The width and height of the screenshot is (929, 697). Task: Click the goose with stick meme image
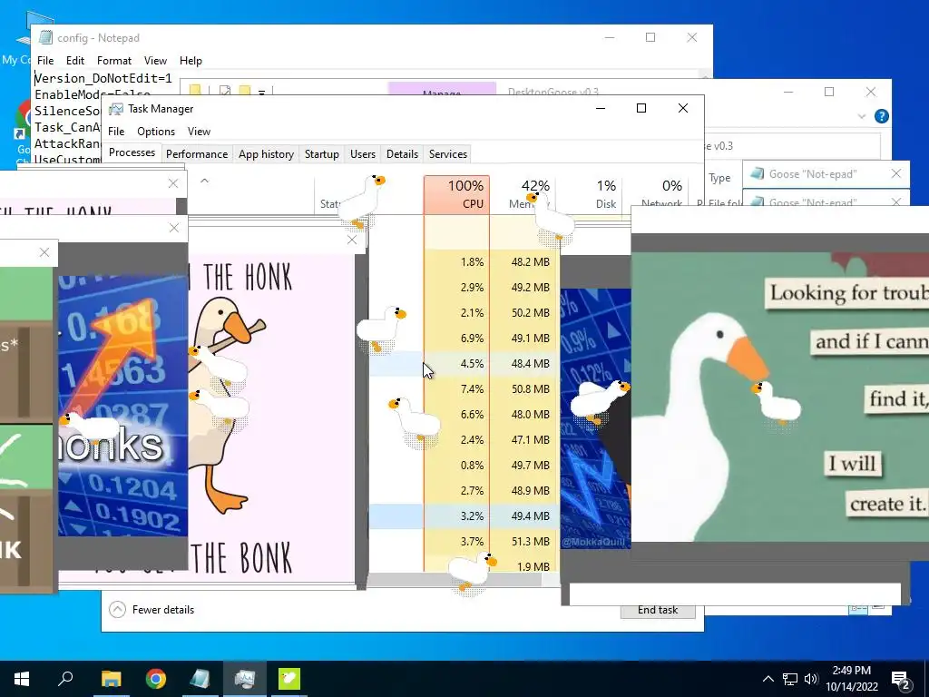pos(271,418)
